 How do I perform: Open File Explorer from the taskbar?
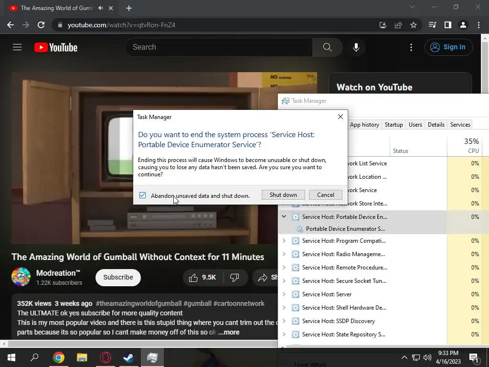82,357
